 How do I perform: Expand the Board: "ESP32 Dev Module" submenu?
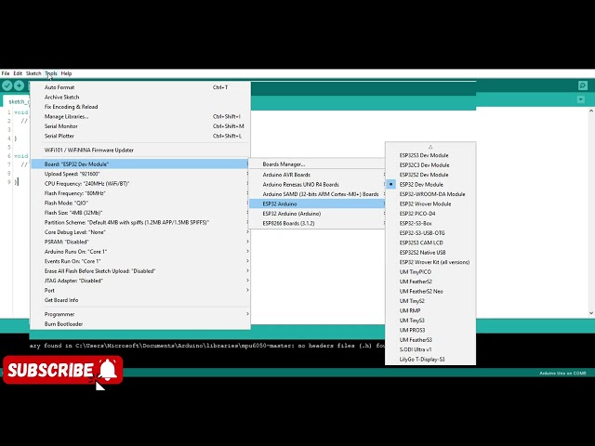[x=140, y=164]
